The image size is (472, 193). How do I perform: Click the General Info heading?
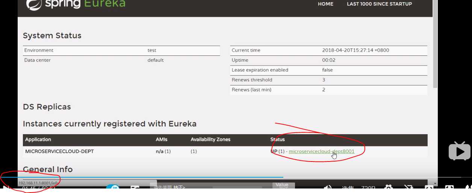pyautogui.click(x=48, y=169)
